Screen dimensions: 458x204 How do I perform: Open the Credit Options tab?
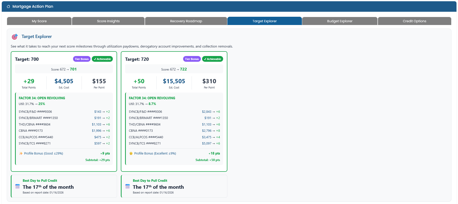pos(414,21)
